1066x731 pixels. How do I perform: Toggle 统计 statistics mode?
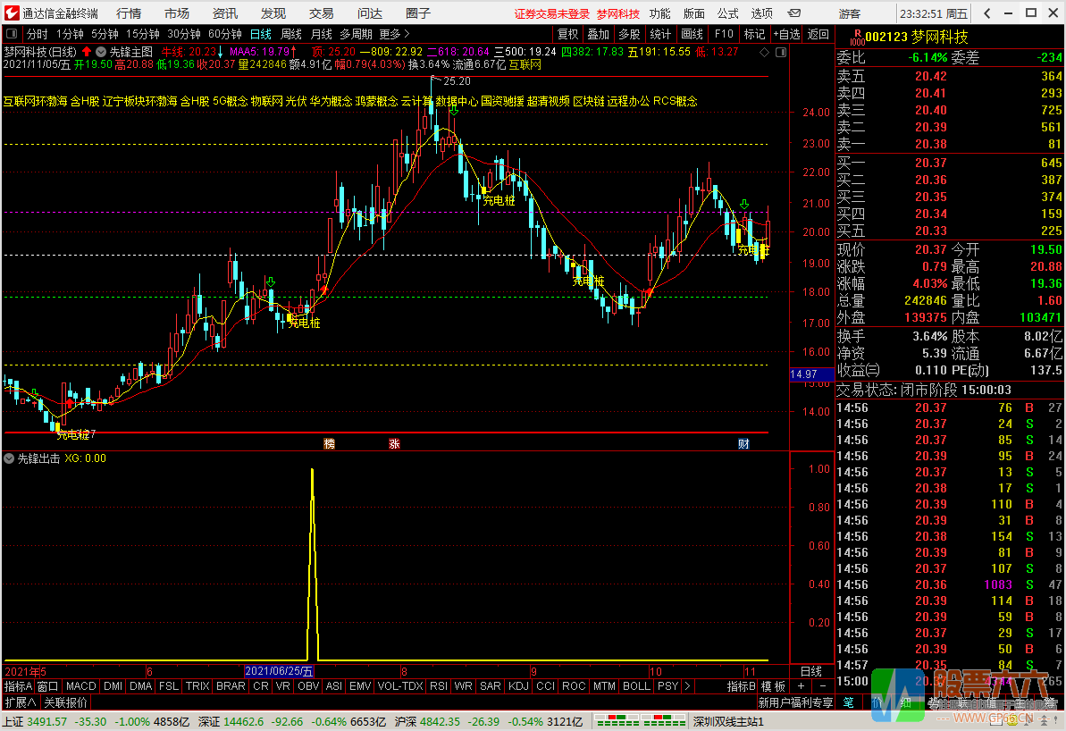[661, 34]
